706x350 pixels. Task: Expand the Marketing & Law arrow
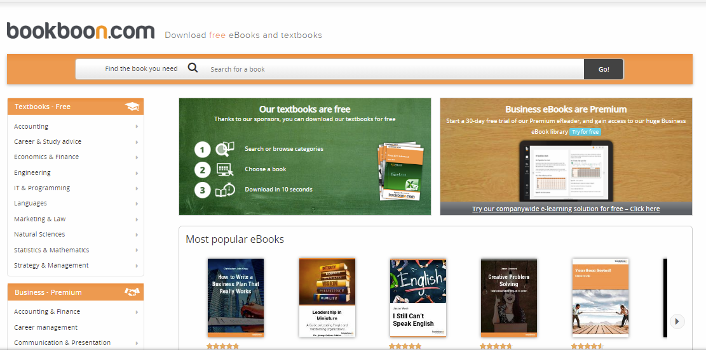pos(137,219)
